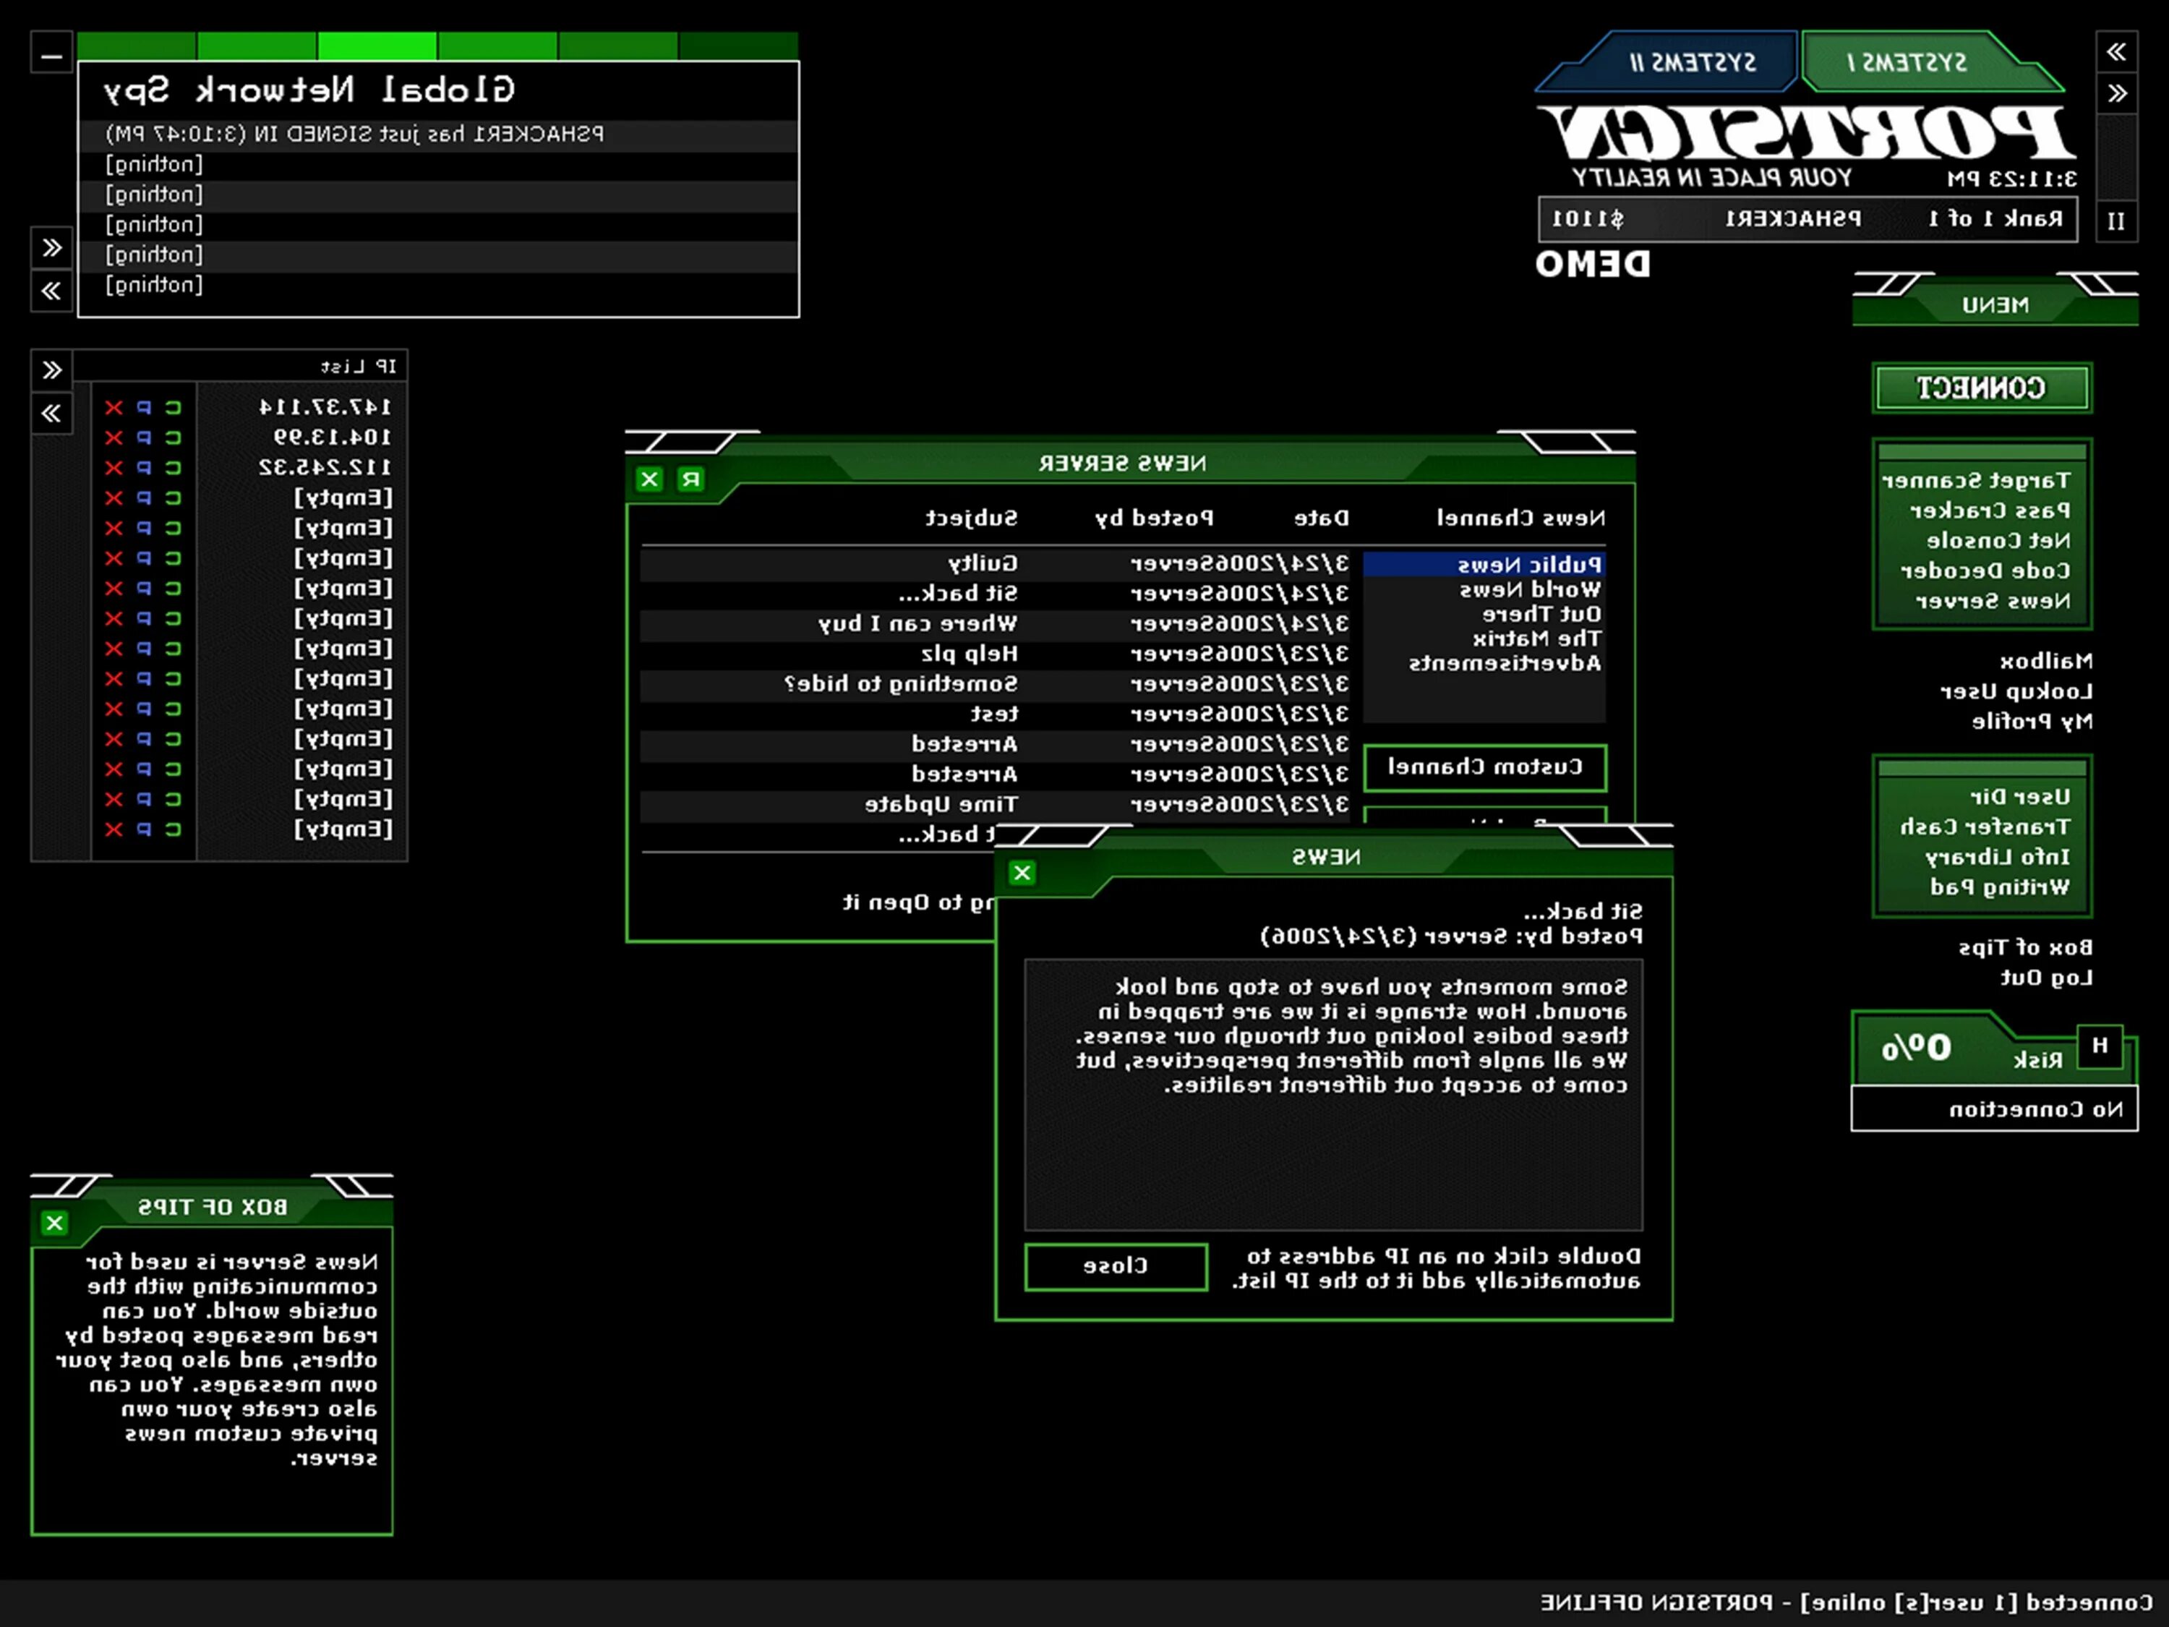This screenshot has width=2169, height=1627.
Task: Click the Custom Channel button
Action: (1484, 767)
